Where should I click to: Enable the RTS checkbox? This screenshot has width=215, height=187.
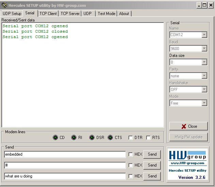point(148,138)
